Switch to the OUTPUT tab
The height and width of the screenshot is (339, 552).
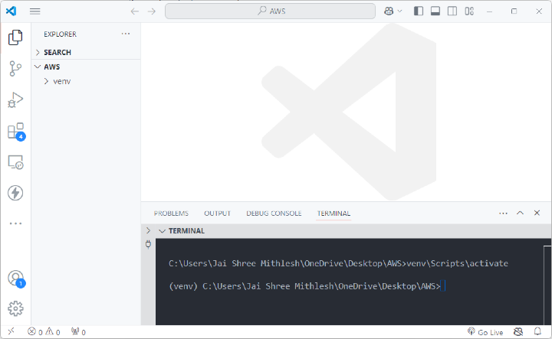tap(217, 214)
